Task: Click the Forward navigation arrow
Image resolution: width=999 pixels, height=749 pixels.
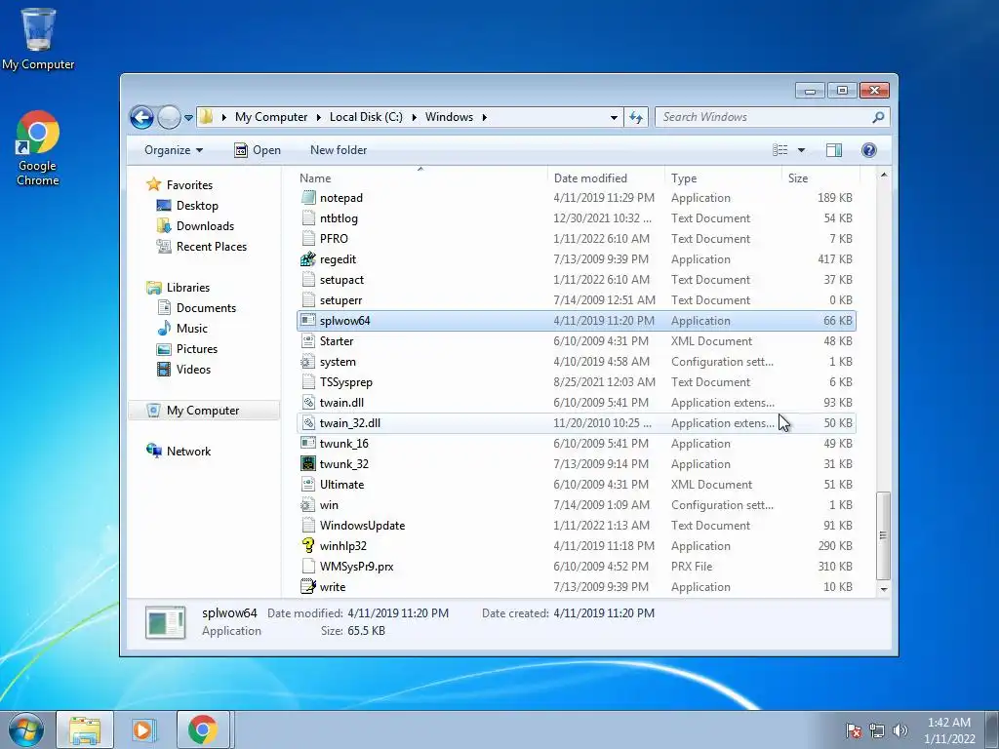Action: point(168,117)
